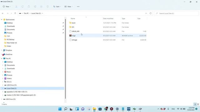Click the Rename icon in the toolbar
This screenshot has width=200, height=112.
coord(35,7)
